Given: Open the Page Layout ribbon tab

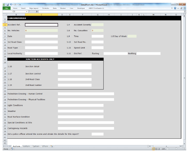Looking at the screenshot, I should [x=34, y=8].
